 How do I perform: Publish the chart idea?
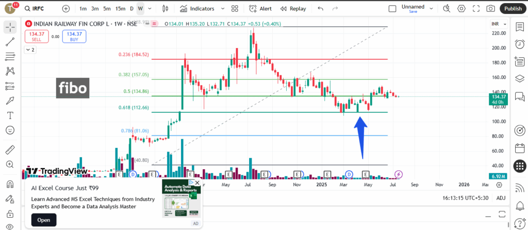513,9
